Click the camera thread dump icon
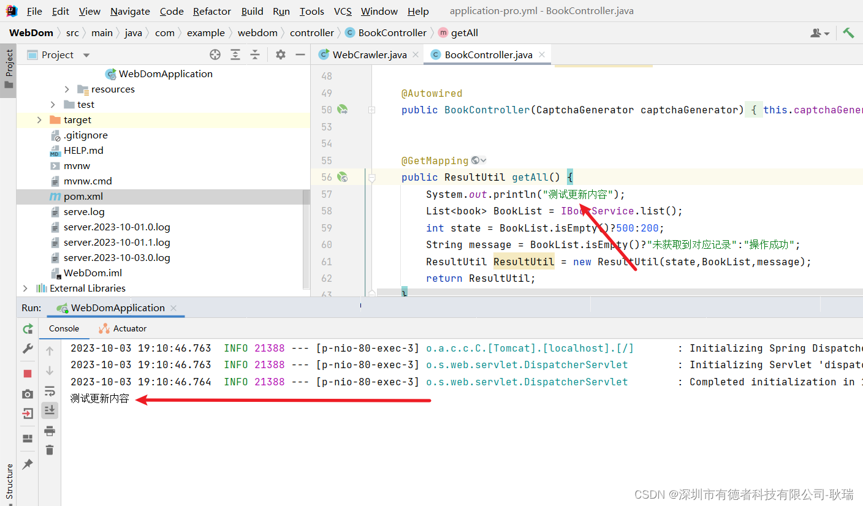863x506 pixels. tap(28, 394)
